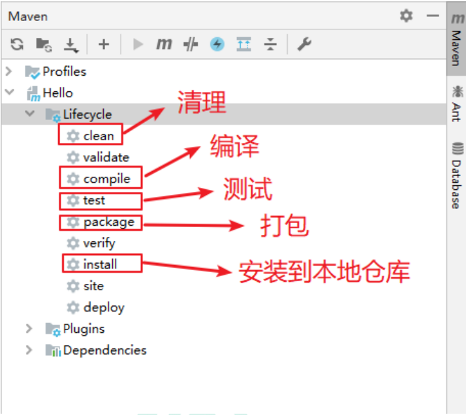Select the Profiles tree item
Viewport: 466px width, 415px height.
(x=64, y=72)
